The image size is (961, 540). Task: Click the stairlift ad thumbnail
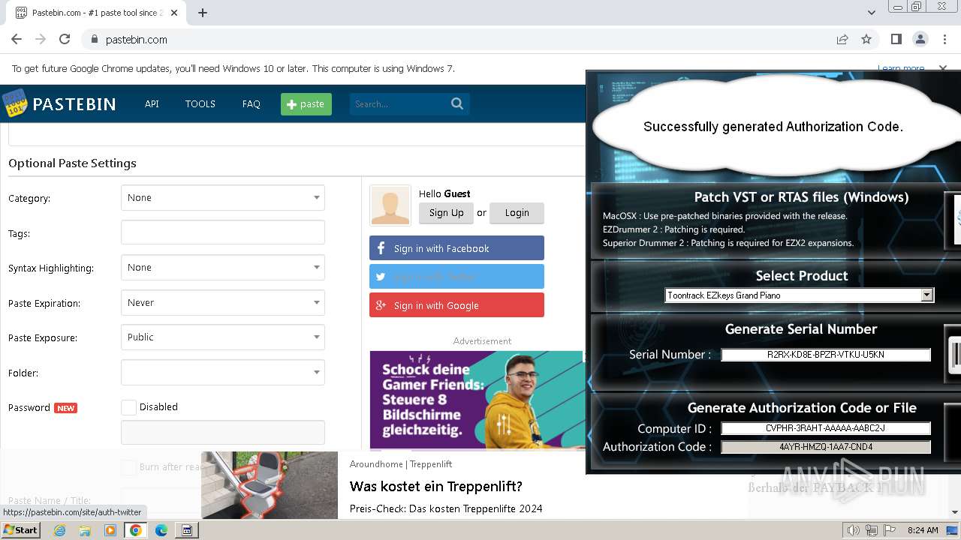[270, 485]
